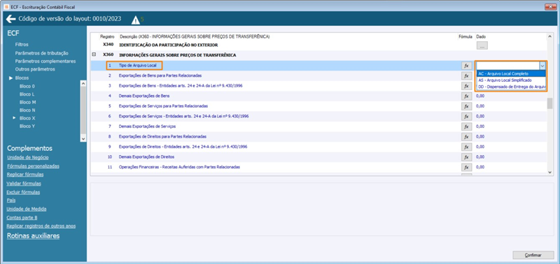The image size is (560, 264).
Task: Select Bloco Y in the tree
Action: [x=27, y=126]
